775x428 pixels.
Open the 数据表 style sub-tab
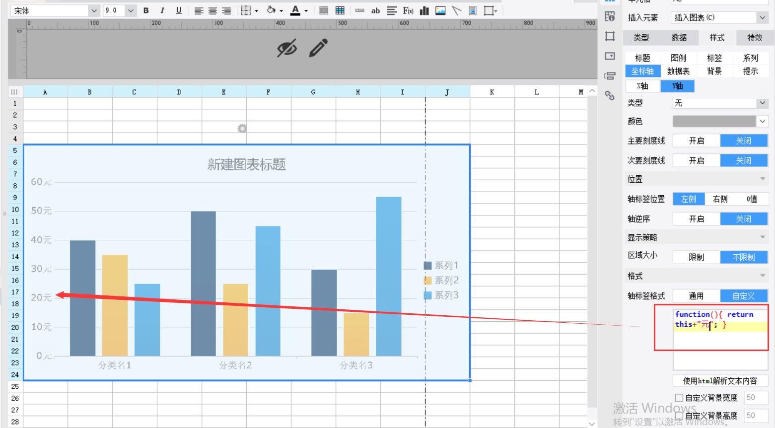tap(678, 71)
